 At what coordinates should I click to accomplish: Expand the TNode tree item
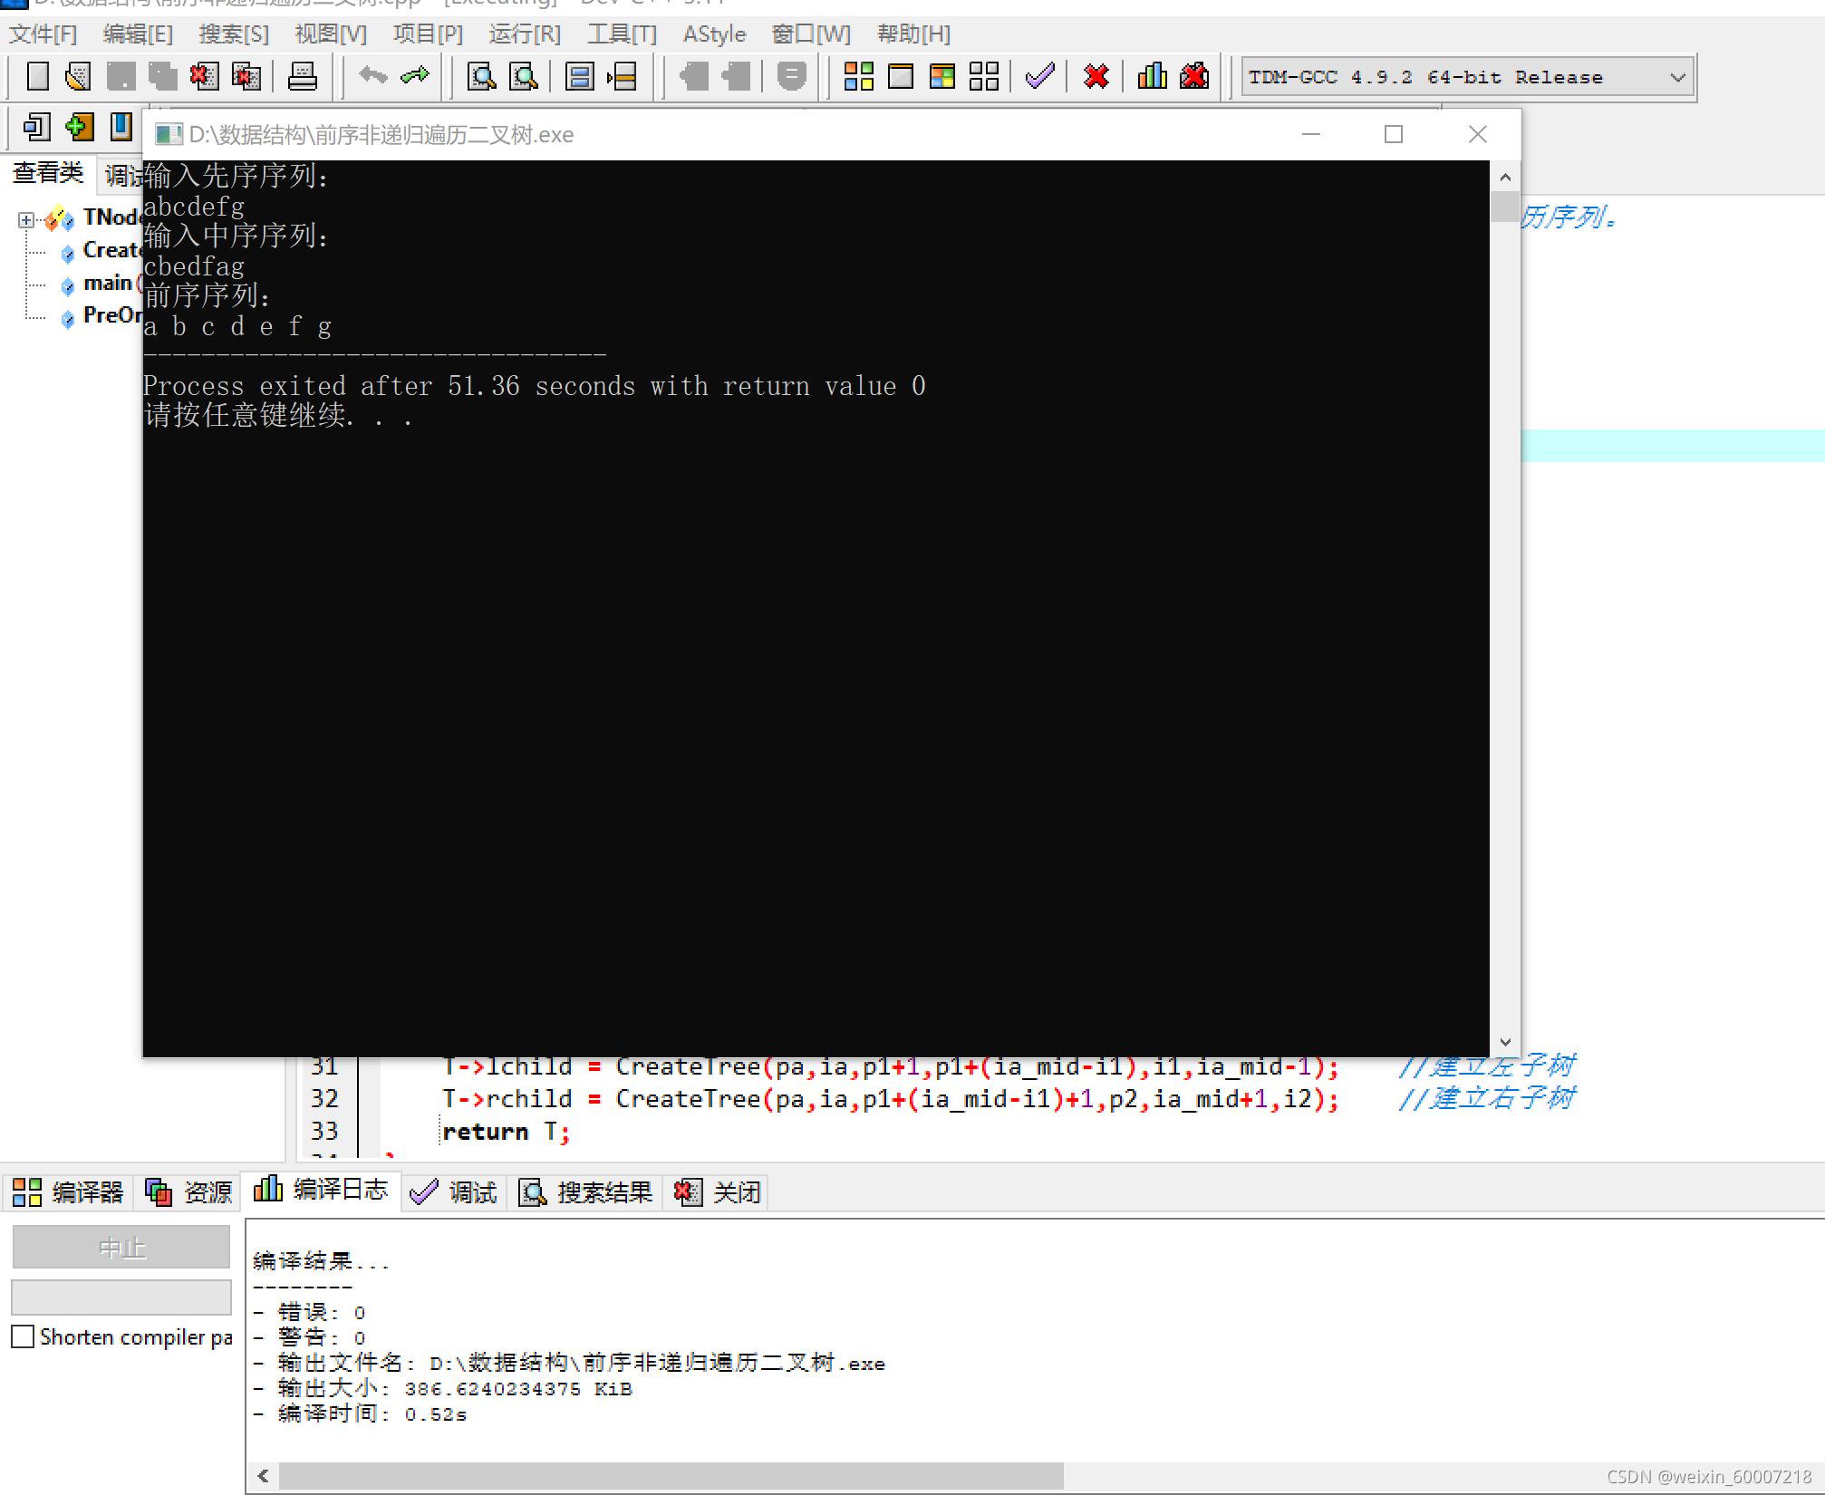26,219
